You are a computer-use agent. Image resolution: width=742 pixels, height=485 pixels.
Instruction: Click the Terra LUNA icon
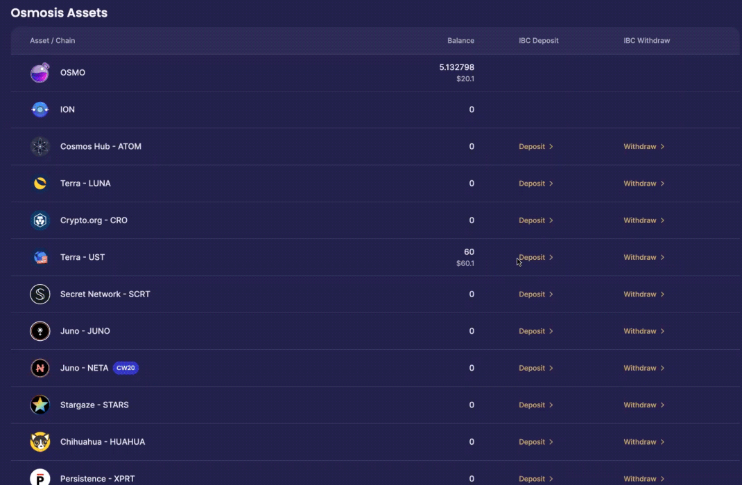(40, 184)
